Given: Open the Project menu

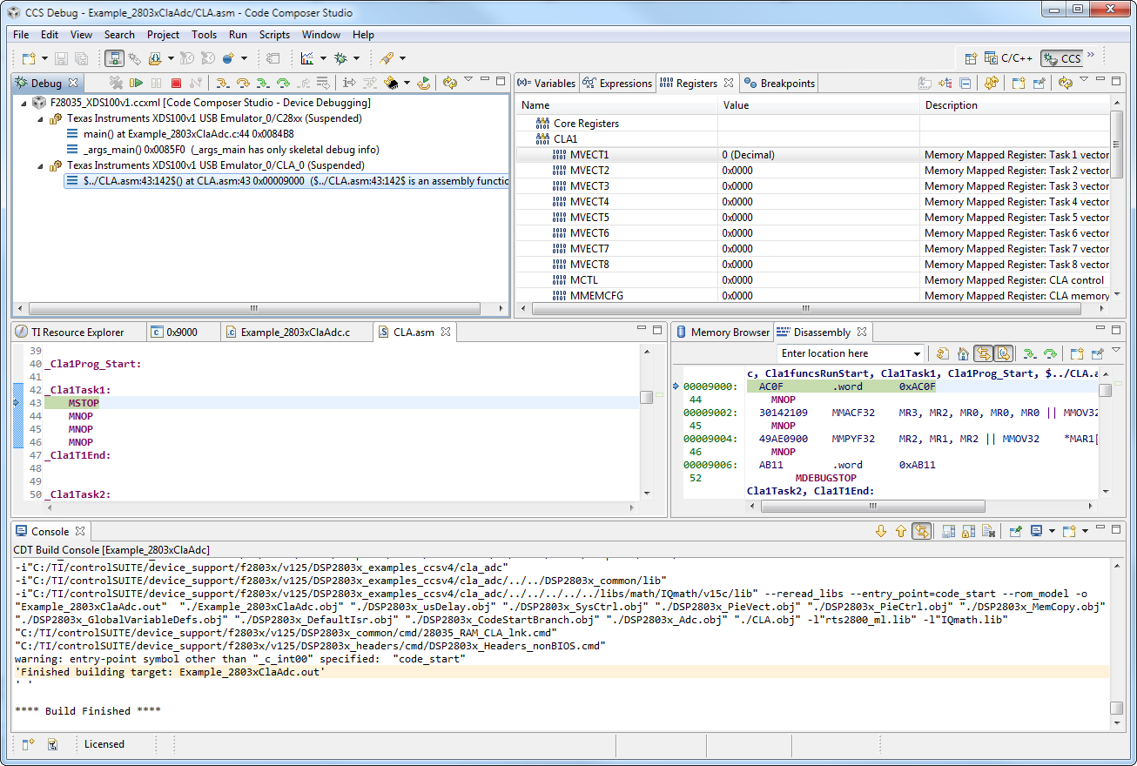Looking at the screenshot, I should pyautogui.click(x=163, y=35).
